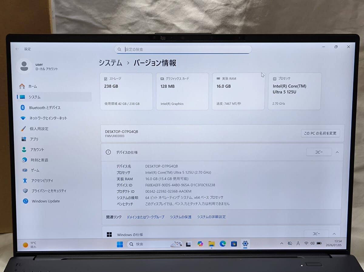Launch Copilot from the taskbar

200,244
